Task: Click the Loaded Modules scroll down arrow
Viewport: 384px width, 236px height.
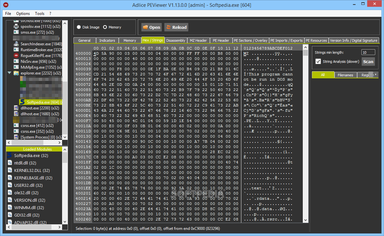Action: pyautogui.click(x=65, y=221)
